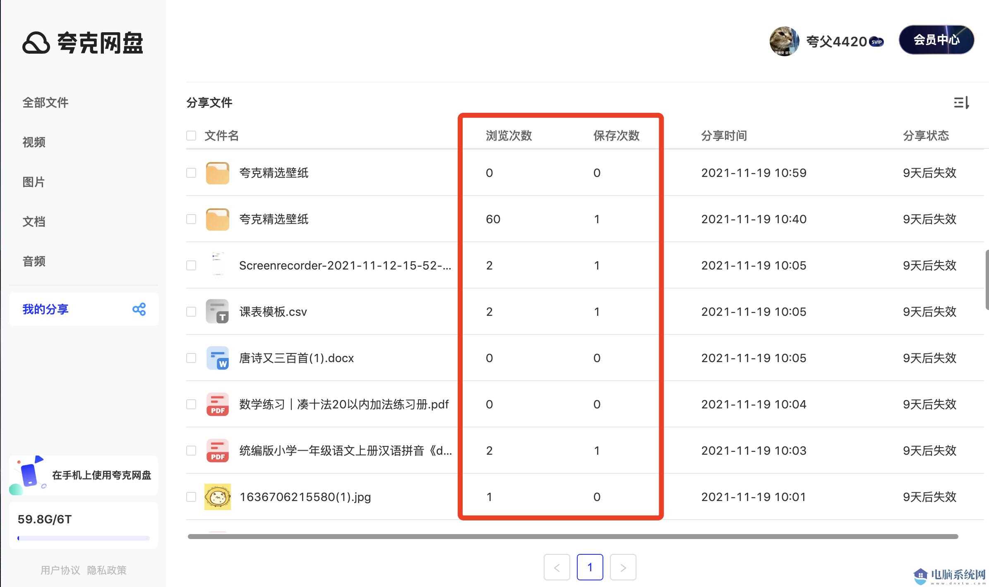Click the Word icon for 唐诗又三百首(1).docx
Viewport: 989px width, 587px height.
tap(218, 358)
